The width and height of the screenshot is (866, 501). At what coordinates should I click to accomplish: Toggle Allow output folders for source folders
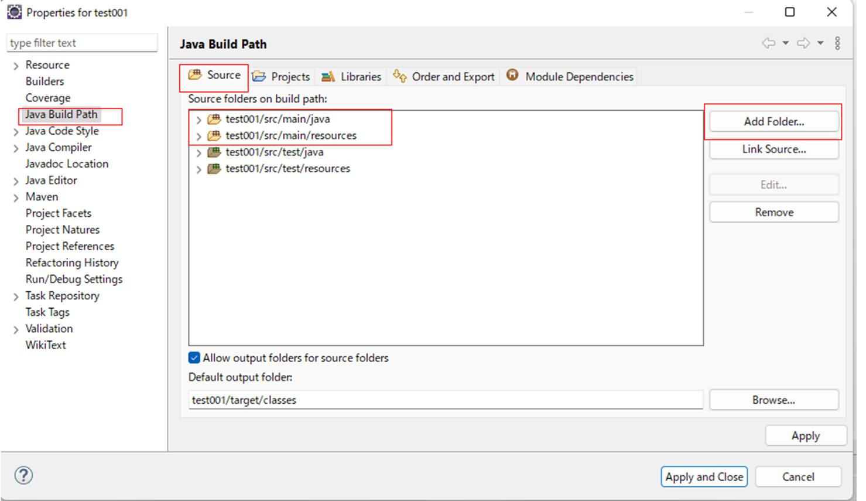tap(193, 357)
